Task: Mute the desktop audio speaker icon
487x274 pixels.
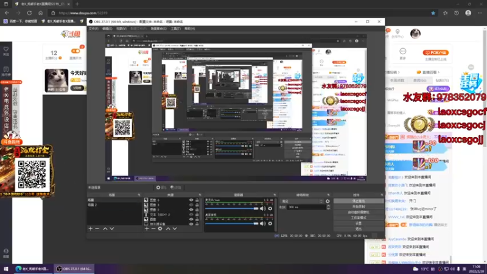Action: (263, 223)
